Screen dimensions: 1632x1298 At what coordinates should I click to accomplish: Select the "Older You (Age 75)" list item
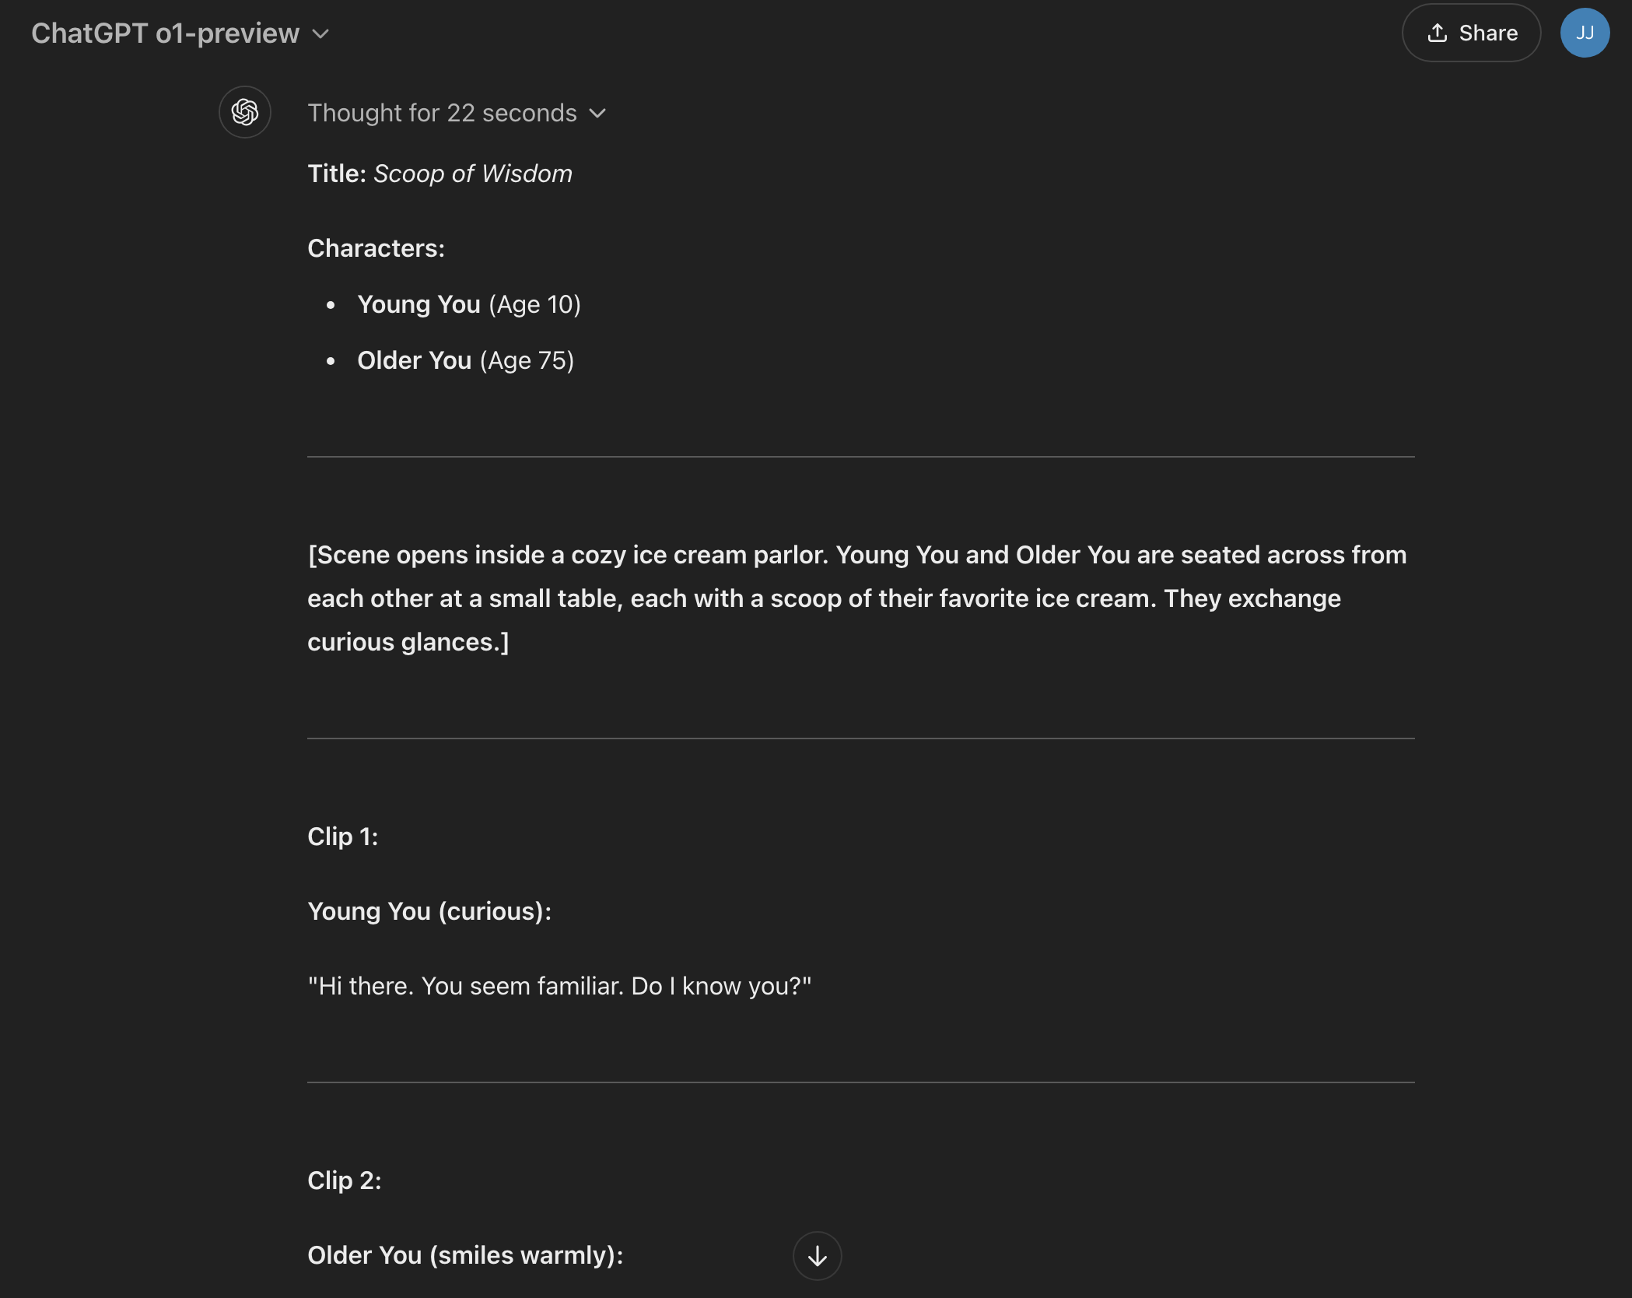[x=465, y=360]
